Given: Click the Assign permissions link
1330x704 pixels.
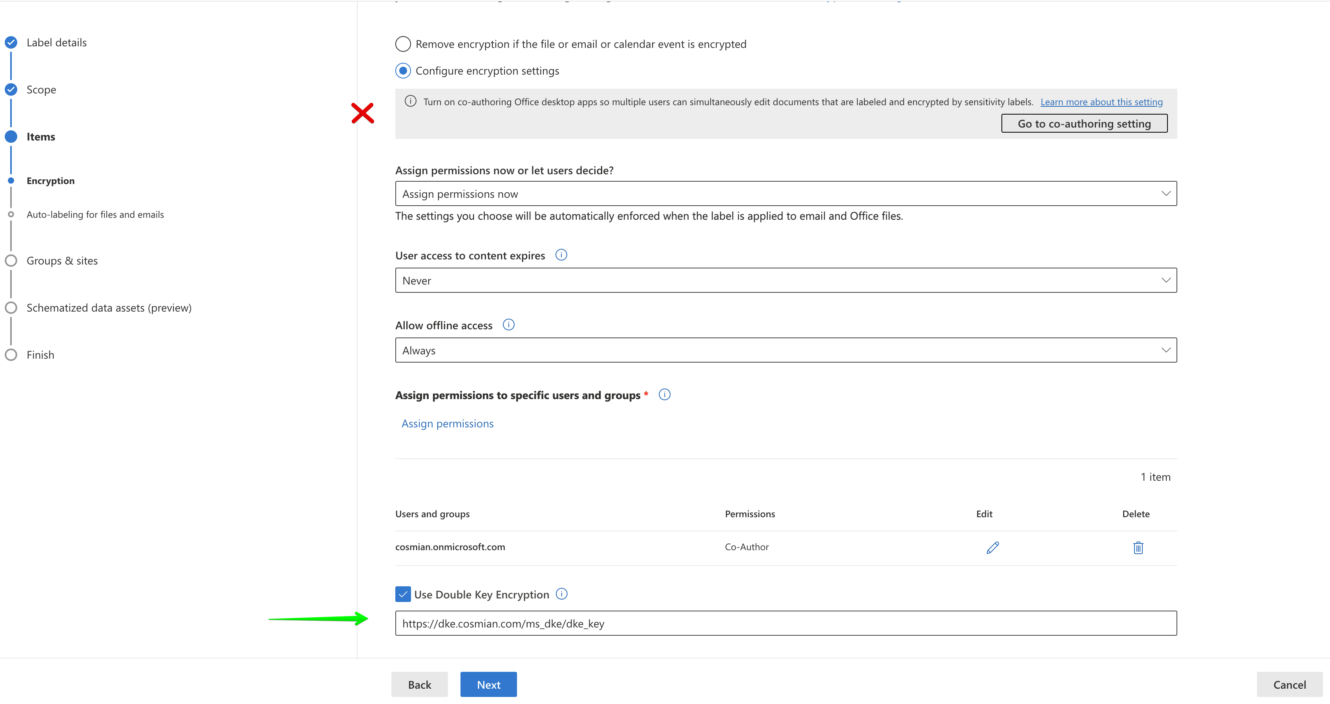Looking at the screenshot, I should pyautogui.click(x=449, y=423).
